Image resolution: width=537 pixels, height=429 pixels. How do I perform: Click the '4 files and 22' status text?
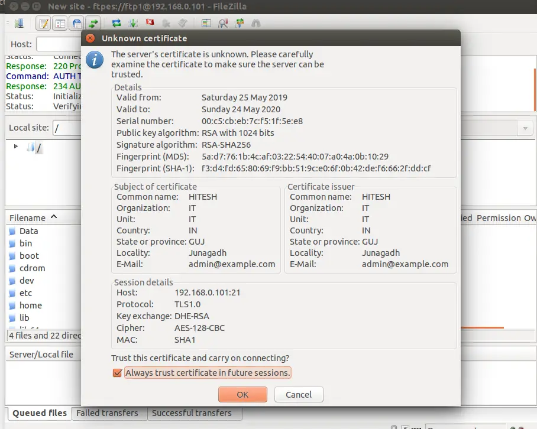pos(44,336)
